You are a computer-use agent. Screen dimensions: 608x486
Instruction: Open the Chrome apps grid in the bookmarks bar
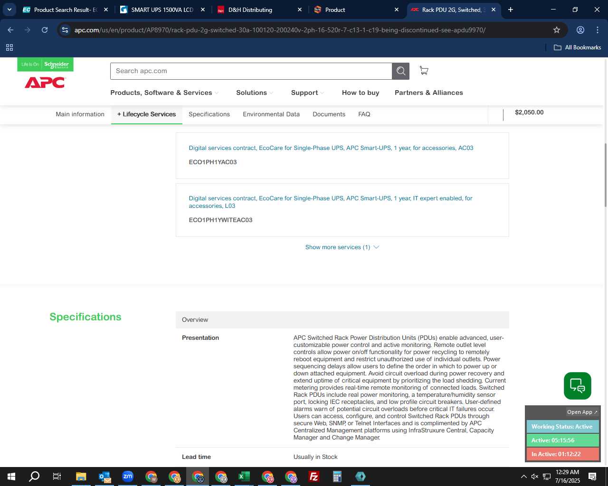[x=9, y=47]
